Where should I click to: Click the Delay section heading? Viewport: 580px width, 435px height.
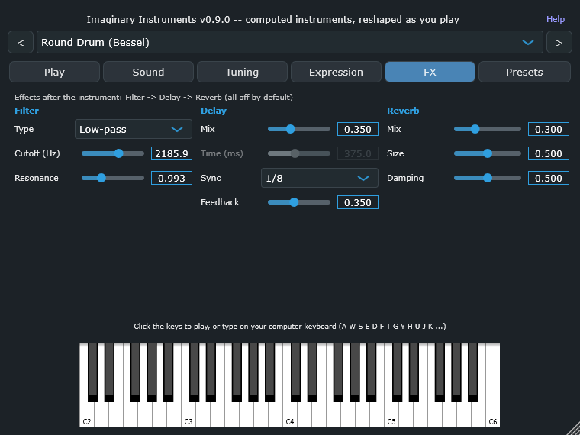point(214,111)
